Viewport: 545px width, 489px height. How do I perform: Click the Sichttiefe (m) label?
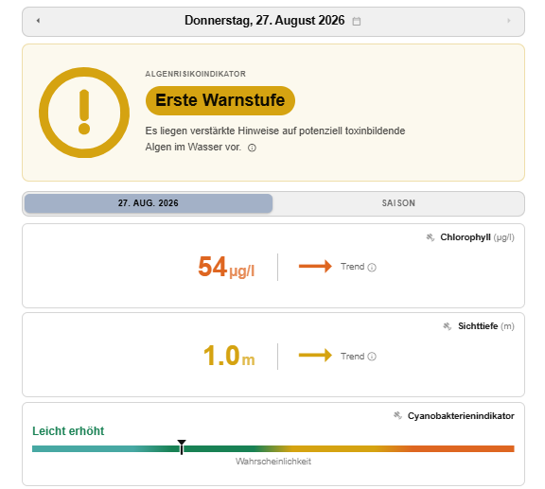pyautogui.click(x=486, y=326)
